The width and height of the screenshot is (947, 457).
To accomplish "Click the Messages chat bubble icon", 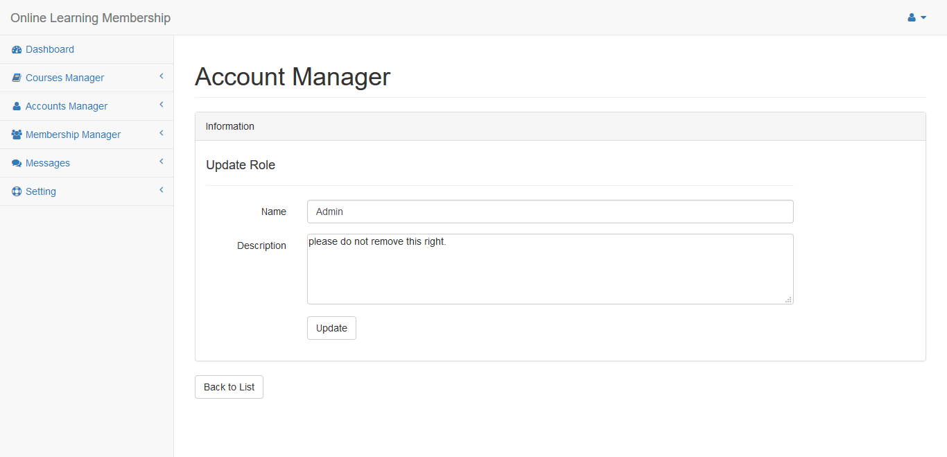I will click(x=17, y=164).
